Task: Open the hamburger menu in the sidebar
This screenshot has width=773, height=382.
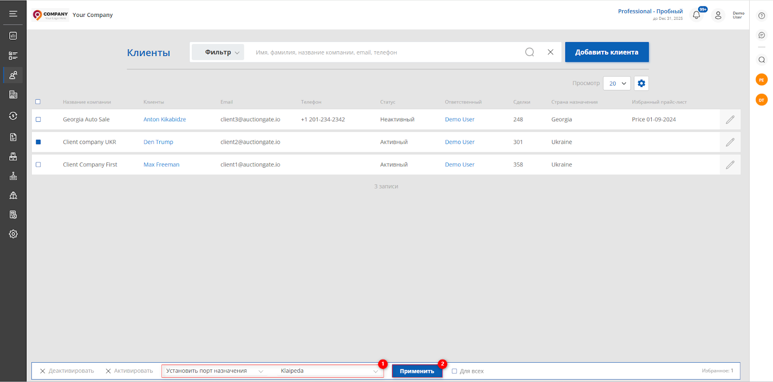Action: 13,14
